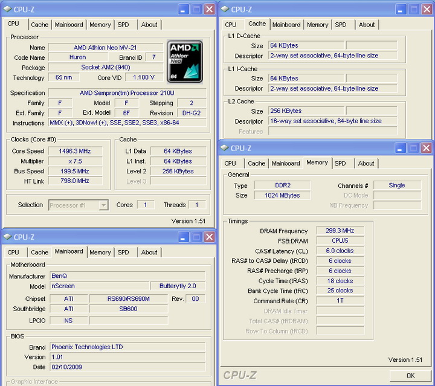This screenshot has height=386, width=435.
Task: Click the 'Huron' code name value
Action: (78, 57)
